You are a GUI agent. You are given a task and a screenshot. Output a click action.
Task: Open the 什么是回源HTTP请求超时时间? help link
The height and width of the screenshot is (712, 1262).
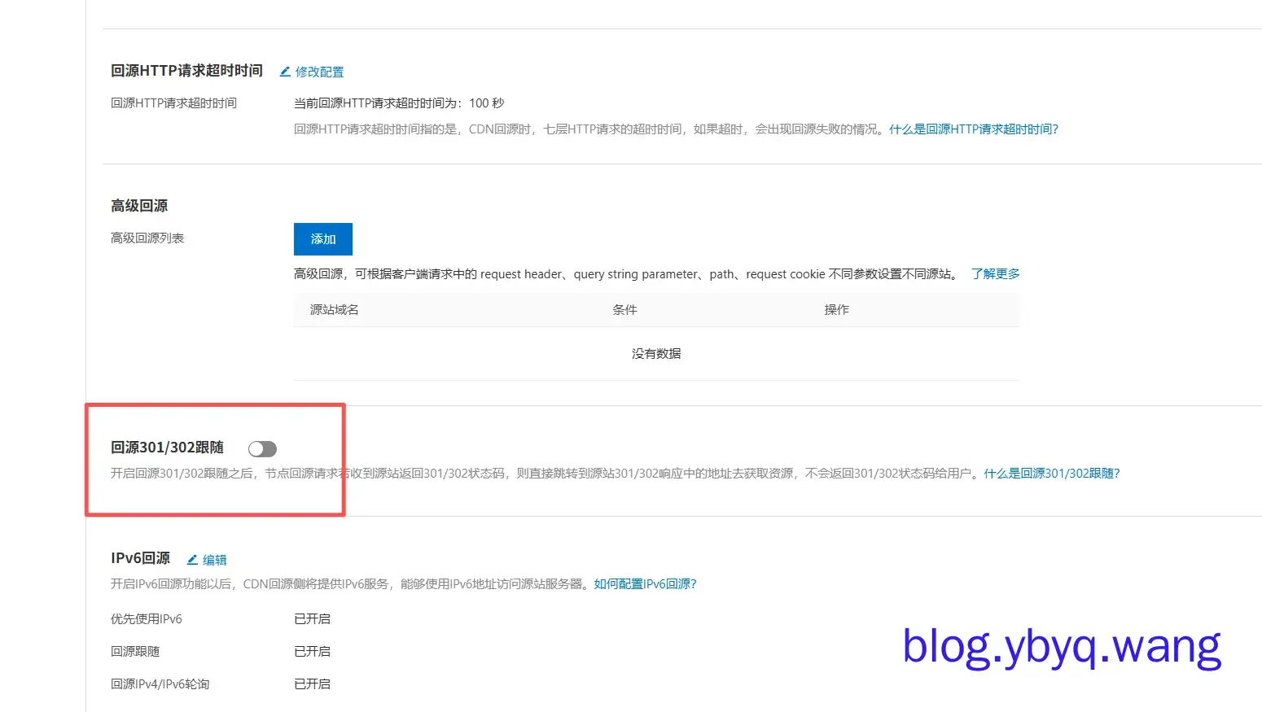(973, 129)
